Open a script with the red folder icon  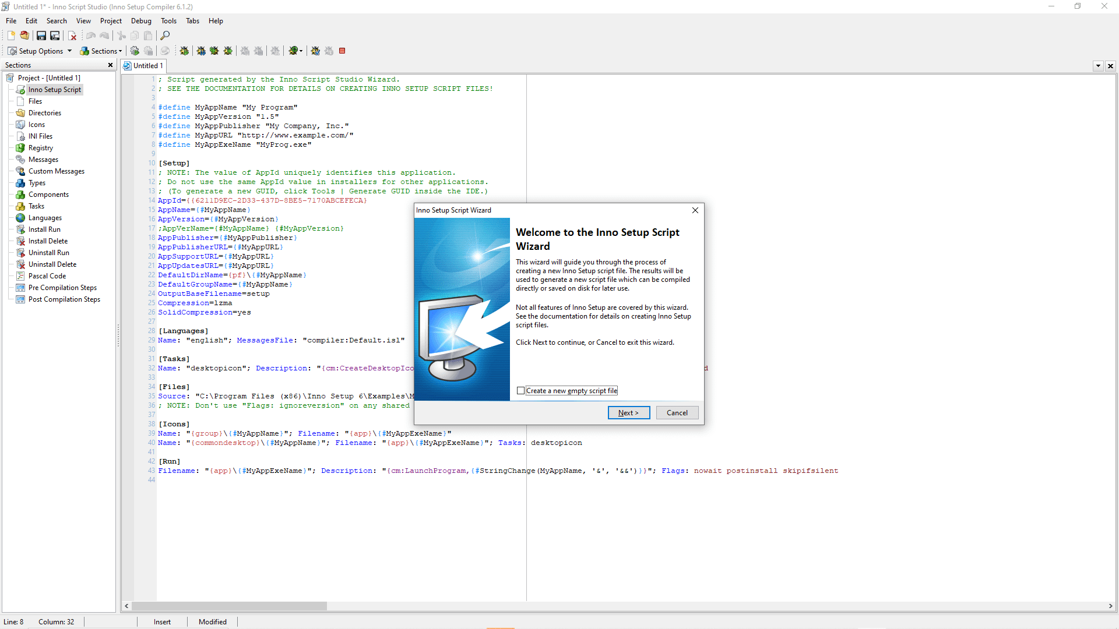click(24, 36)
